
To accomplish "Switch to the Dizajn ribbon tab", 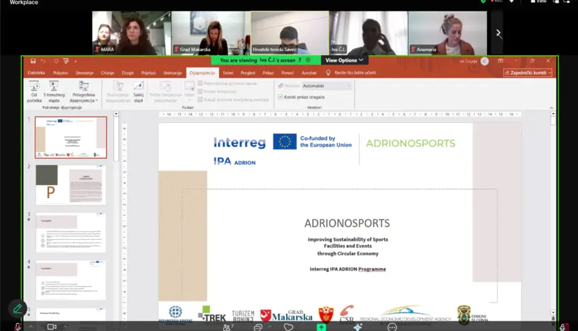I will click(128, 73).
